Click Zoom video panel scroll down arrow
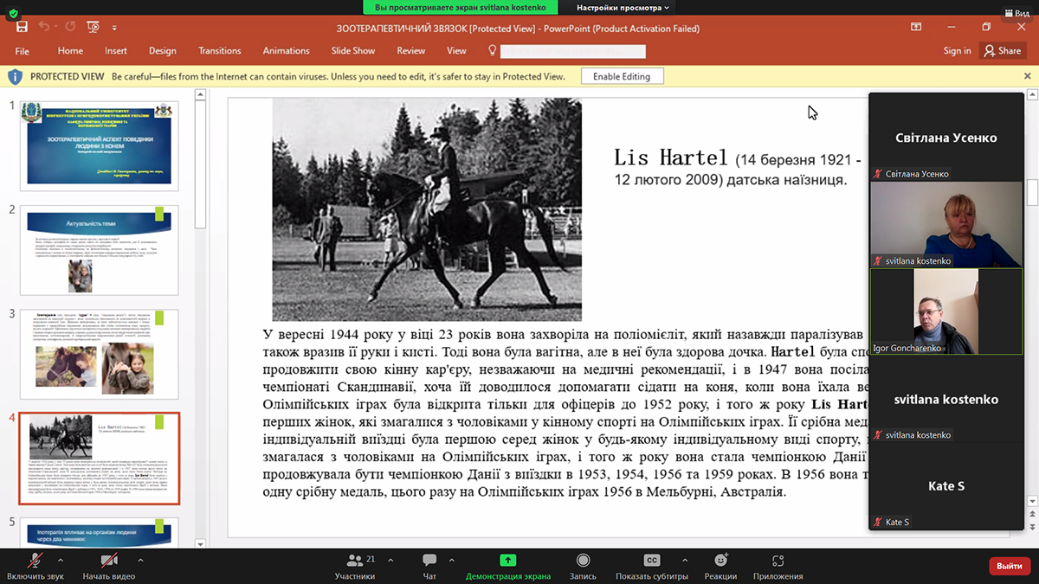 coord(1032,501)
